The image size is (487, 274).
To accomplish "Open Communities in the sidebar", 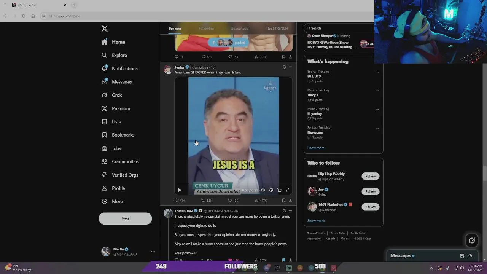I will tap(120, 162).
